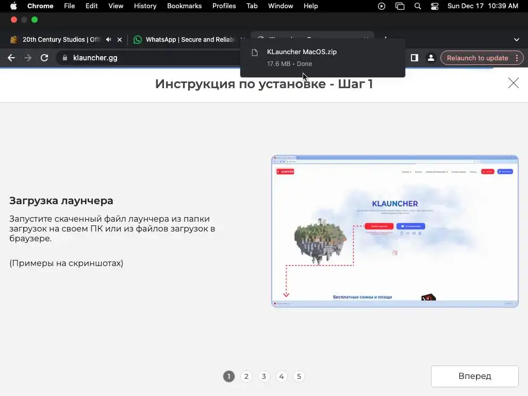
Task: Open the KLauncher MacOS.zip download
Action: click(x=323, y=58)
